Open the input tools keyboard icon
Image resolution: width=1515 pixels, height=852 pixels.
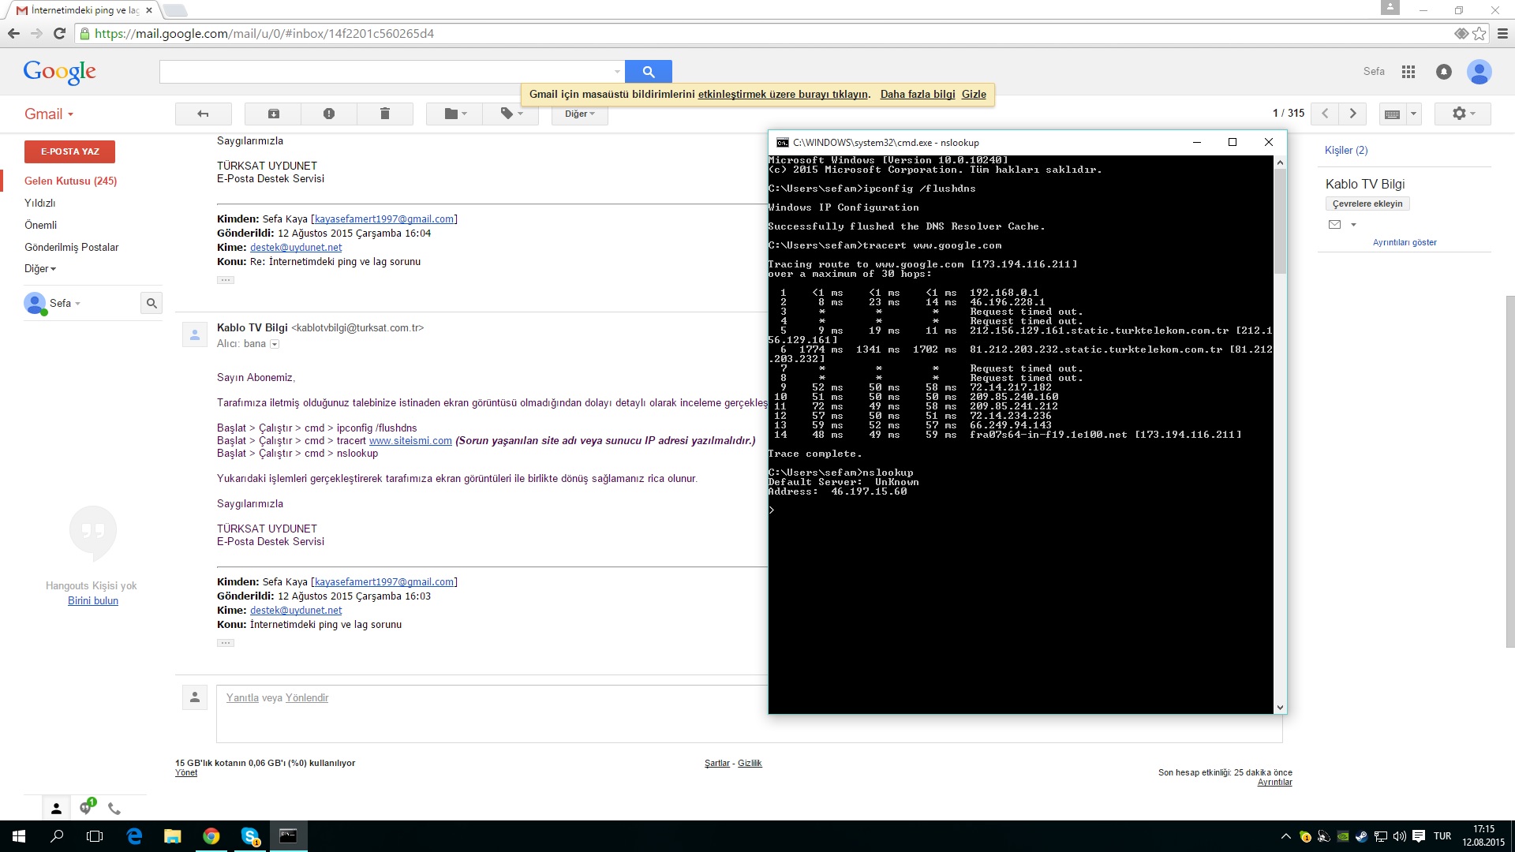coord(1393,114)
